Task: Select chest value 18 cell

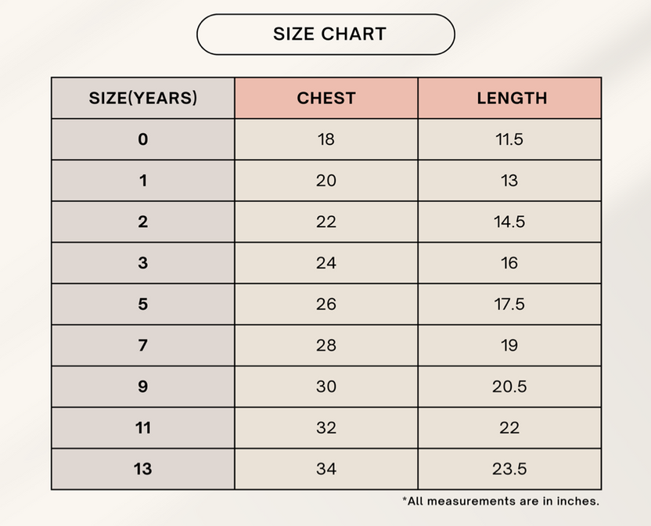Action: pyautogui.click(x=326, y=139)
